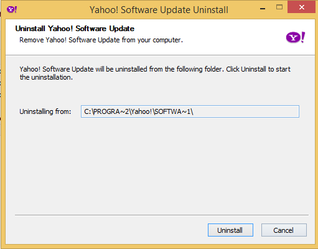Minimize the uninstall window
318x249 pixels.
tap(263, 9)
